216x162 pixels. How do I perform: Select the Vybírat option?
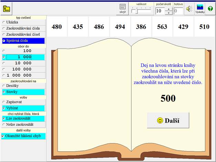(x=23, y=108)
